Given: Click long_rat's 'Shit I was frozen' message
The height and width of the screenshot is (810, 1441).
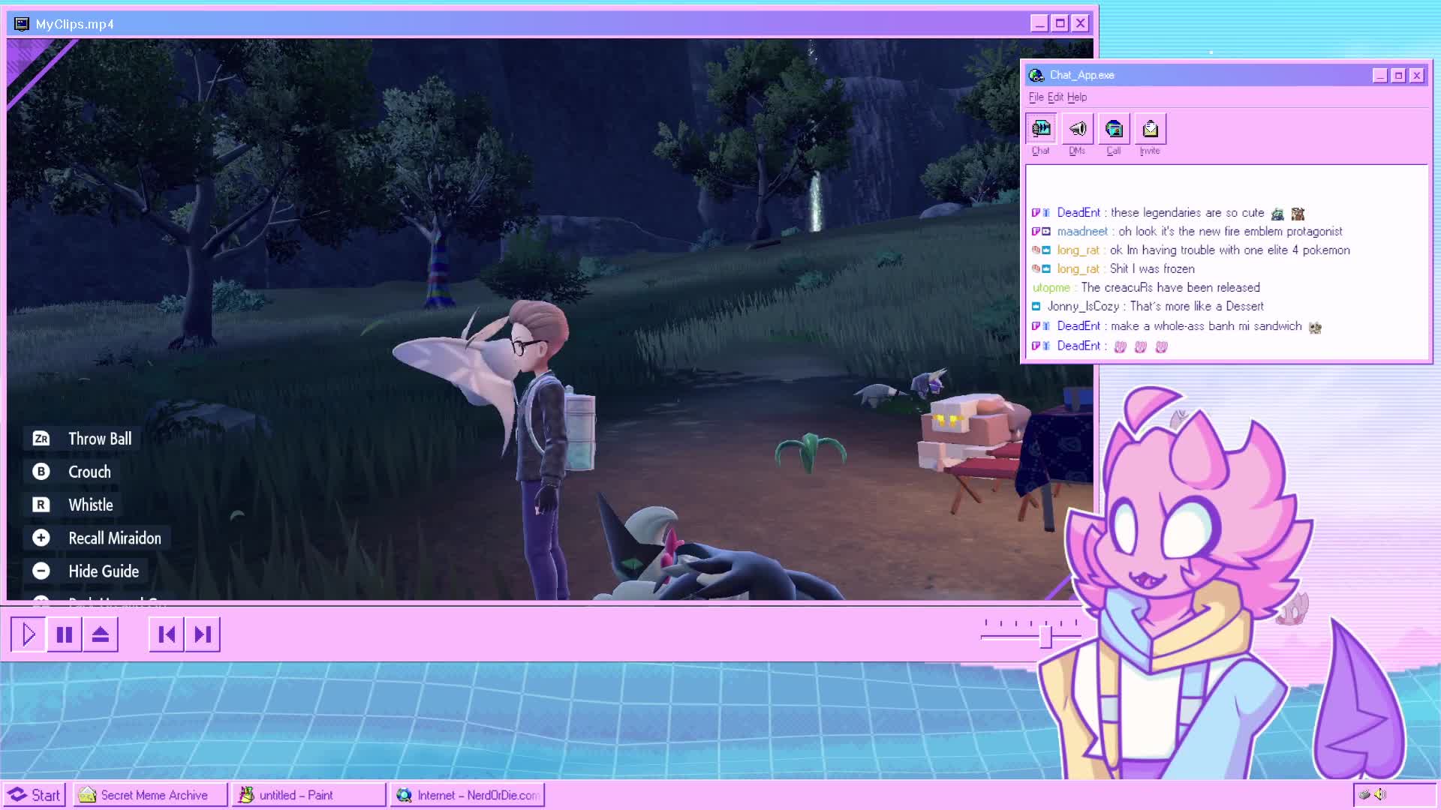Looking at the screenshot, I should (x=1113, y=269).
